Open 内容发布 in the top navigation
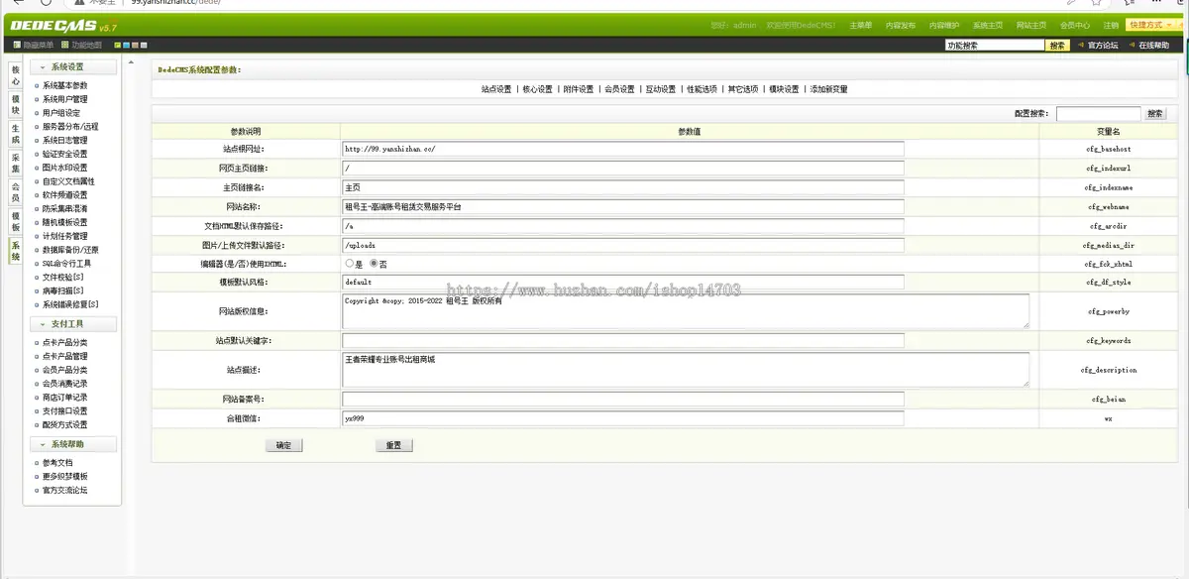 (901, 25)
